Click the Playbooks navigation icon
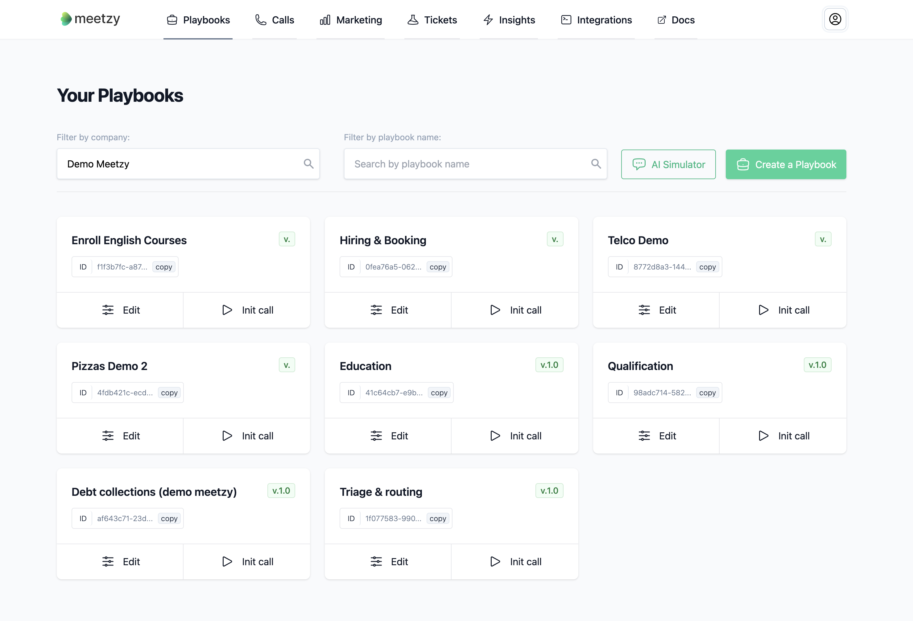 [172, 19]
